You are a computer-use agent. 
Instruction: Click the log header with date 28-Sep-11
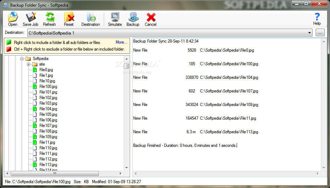pos(166,41)
